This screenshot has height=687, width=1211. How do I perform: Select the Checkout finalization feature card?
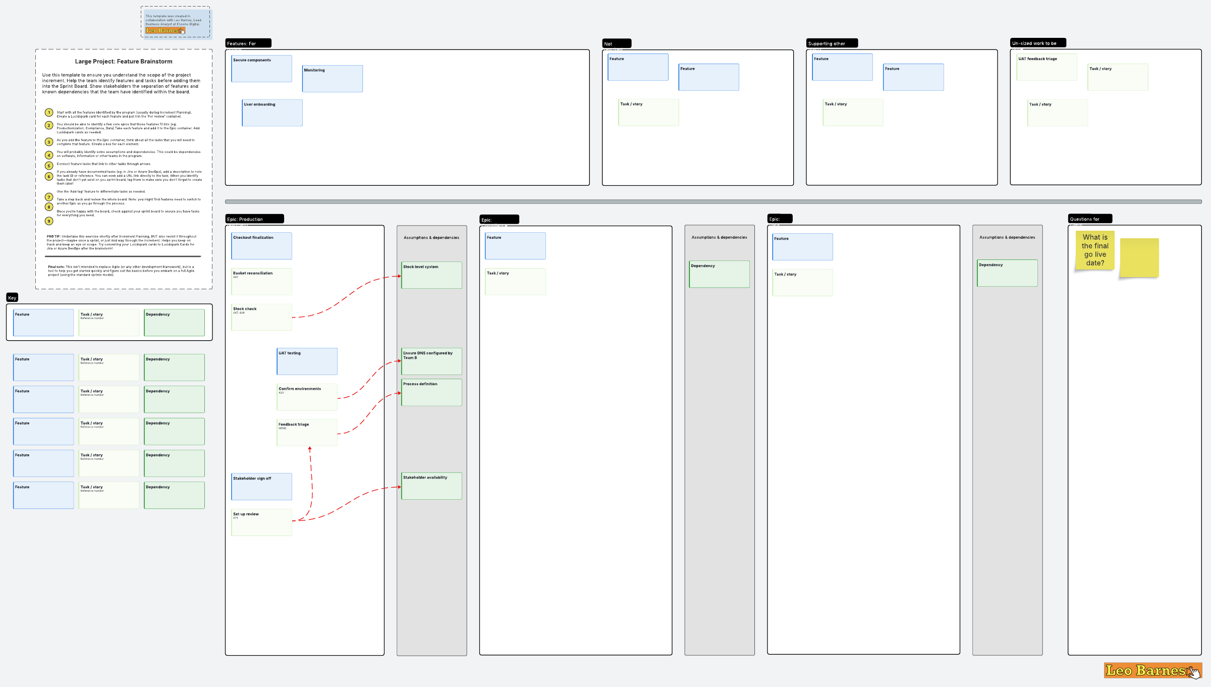pos(261,246)
